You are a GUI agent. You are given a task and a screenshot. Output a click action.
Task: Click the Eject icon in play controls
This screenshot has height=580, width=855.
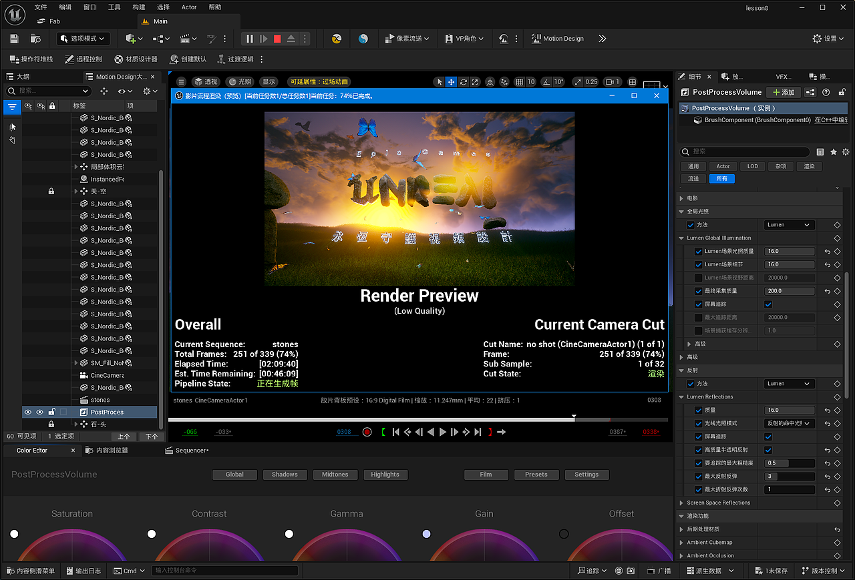click(291, 39)
